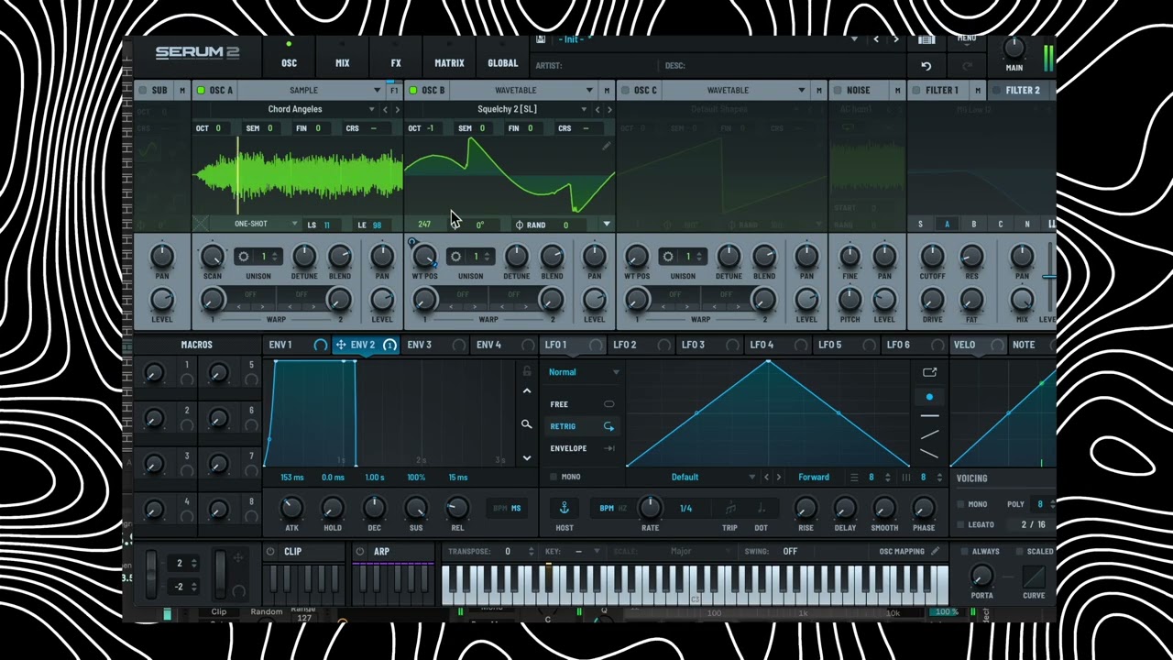Enable the FILTER 1 toggle

click(x=915, y=90)
